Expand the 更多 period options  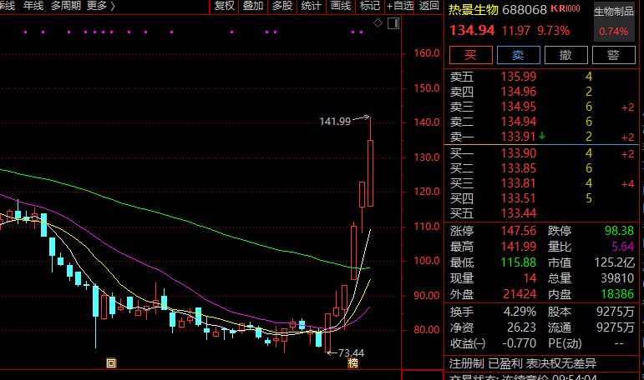coord(101,6)
